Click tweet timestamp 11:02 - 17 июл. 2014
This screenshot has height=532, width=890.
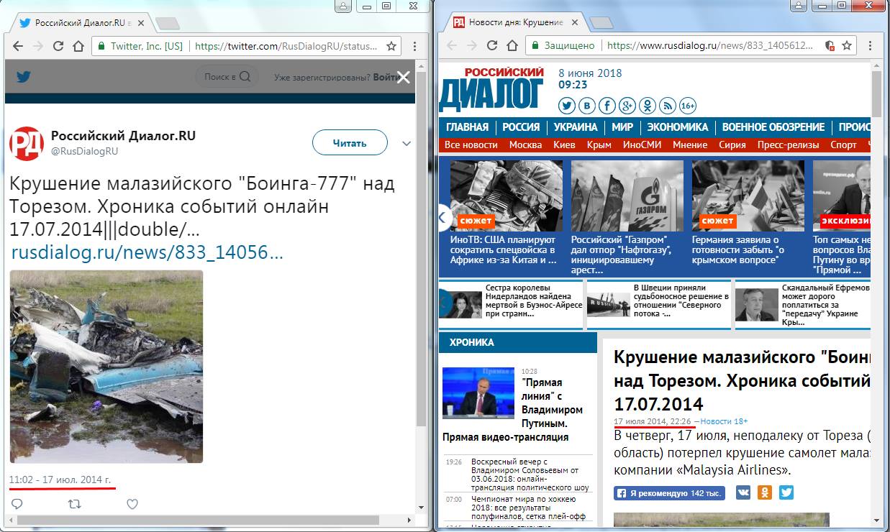(x=60, y=479)
